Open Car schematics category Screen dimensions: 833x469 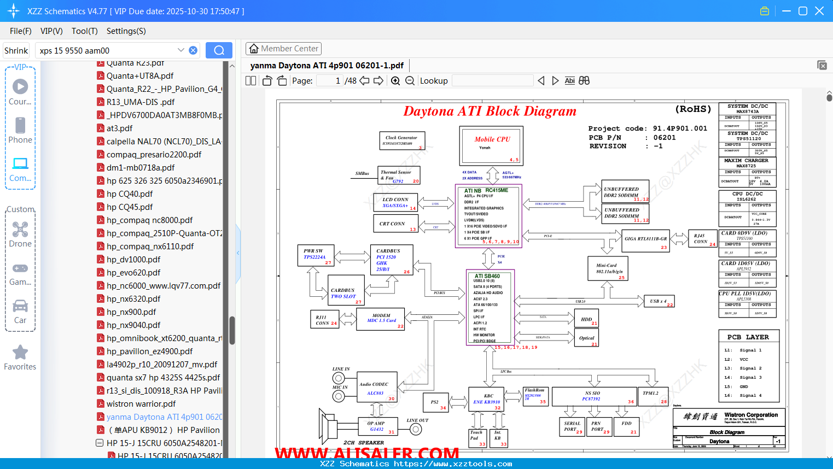pyautogui.click(x=20, y=312)
